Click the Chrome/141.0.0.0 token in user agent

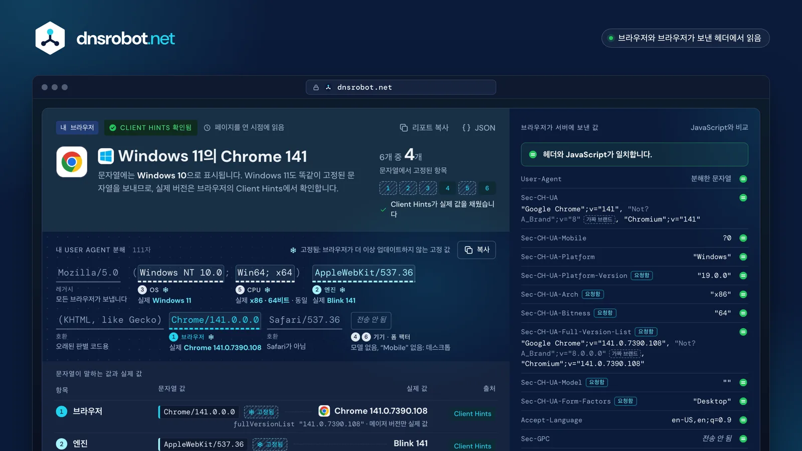pos(215,320)
